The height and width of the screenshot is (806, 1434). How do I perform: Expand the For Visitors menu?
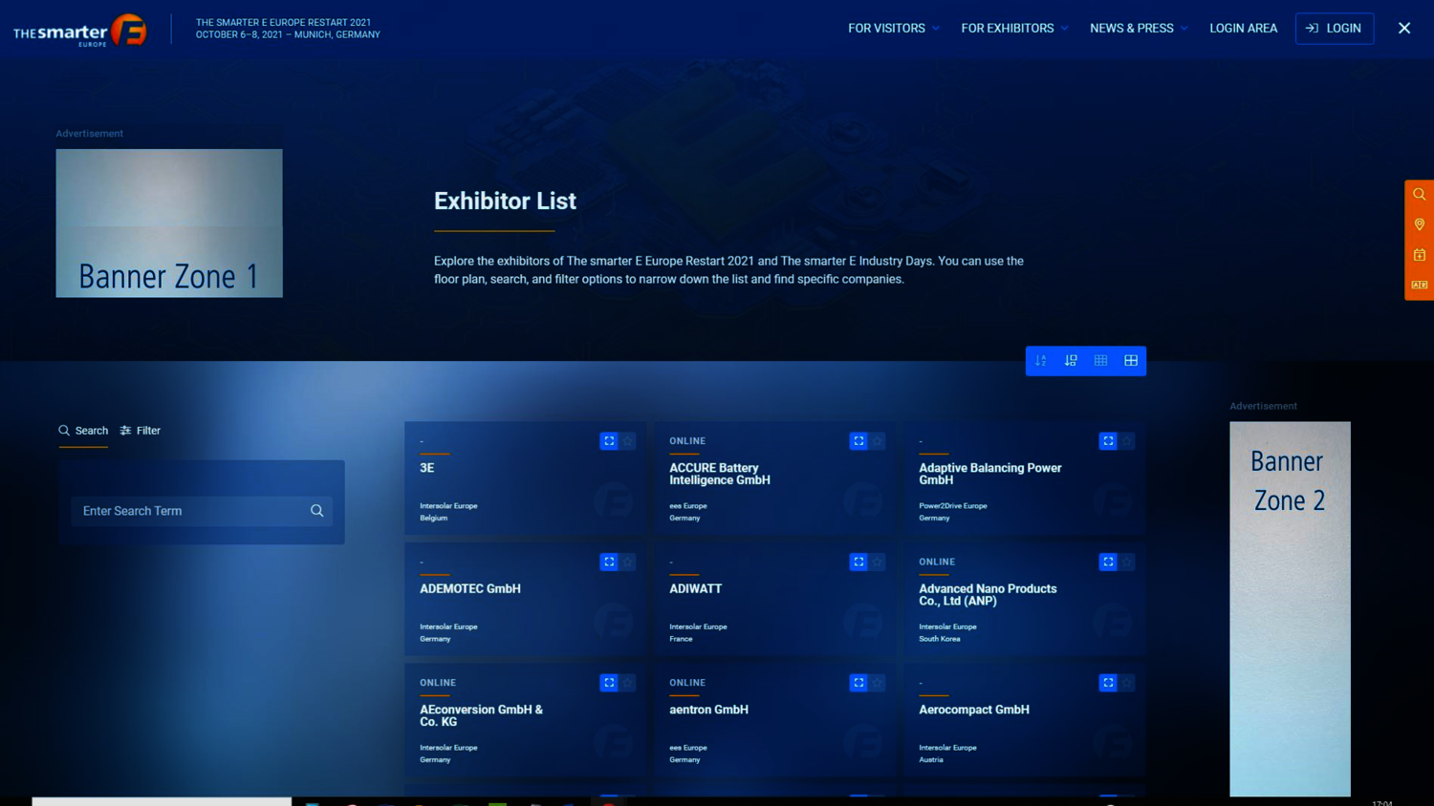[x=893, y=29]
